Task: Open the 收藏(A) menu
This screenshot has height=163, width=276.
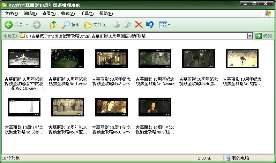Action: tap(68, 14)
